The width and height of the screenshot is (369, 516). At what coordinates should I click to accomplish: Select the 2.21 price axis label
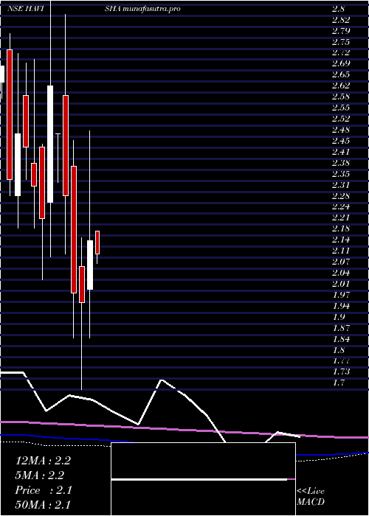tap(341, 218)
